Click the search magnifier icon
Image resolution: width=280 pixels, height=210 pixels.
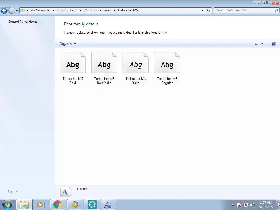(276, 11)
